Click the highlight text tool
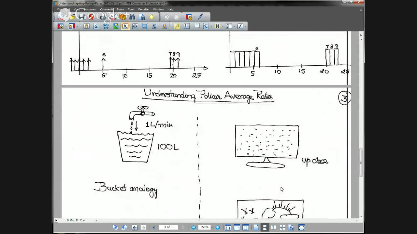Viewport: 417px width, 234px height. 177,26
